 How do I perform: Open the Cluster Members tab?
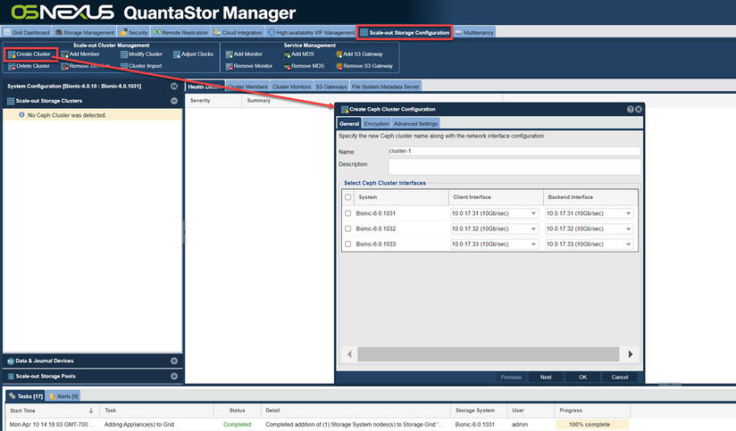(247, 87)
